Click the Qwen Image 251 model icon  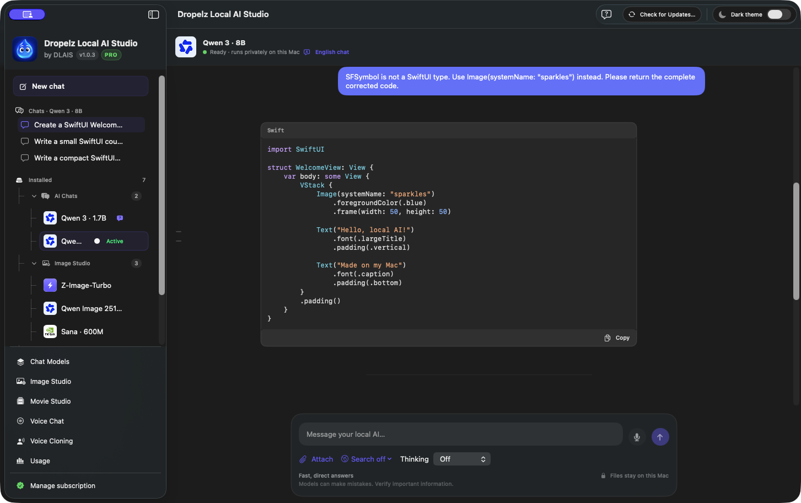click(50, 308)
